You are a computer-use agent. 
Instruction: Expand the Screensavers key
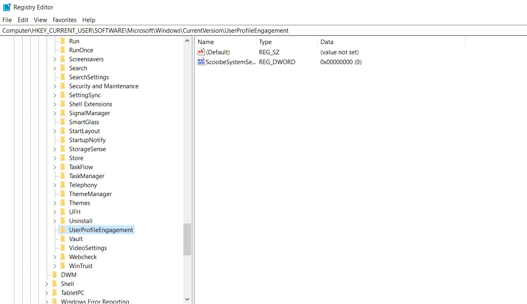click(x=55, y=59)
